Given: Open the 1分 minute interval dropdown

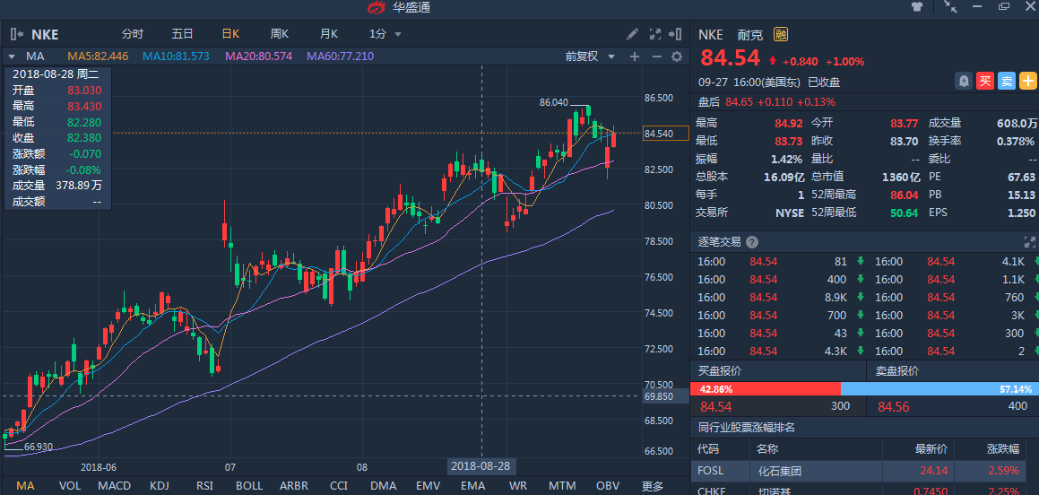Looking at the screenshot, I should click(x=385, y=34).
